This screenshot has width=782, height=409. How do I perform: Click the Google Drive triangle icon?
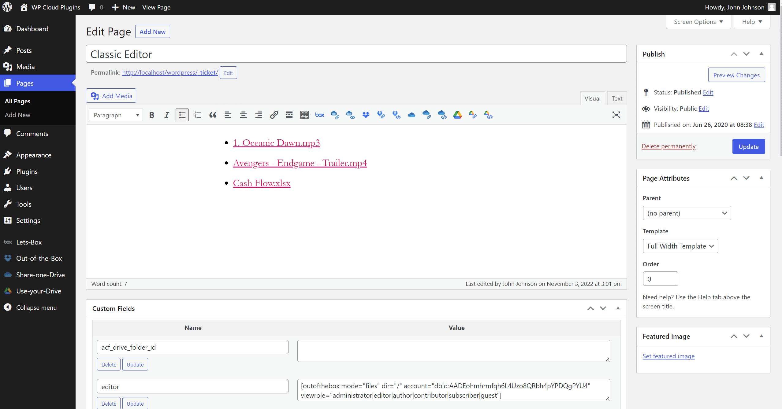click(x=457, y=115)
